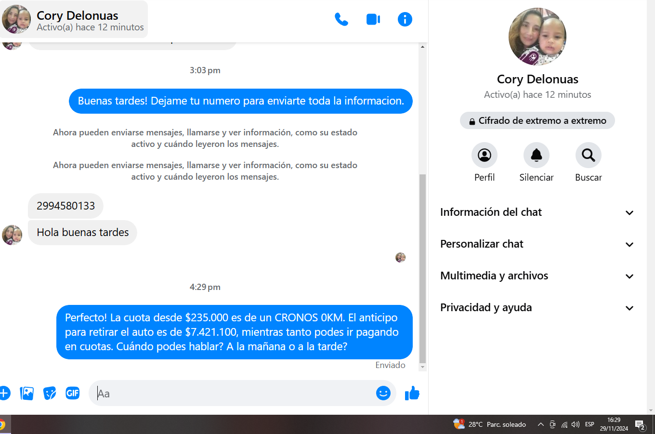Screen dimensions: 655x434
Task: Start a video call with the camera icon
Action: (x=373, y=19)
